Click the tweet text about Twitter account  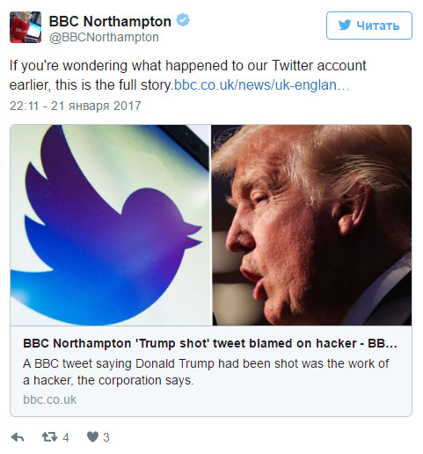pos(187,76)
